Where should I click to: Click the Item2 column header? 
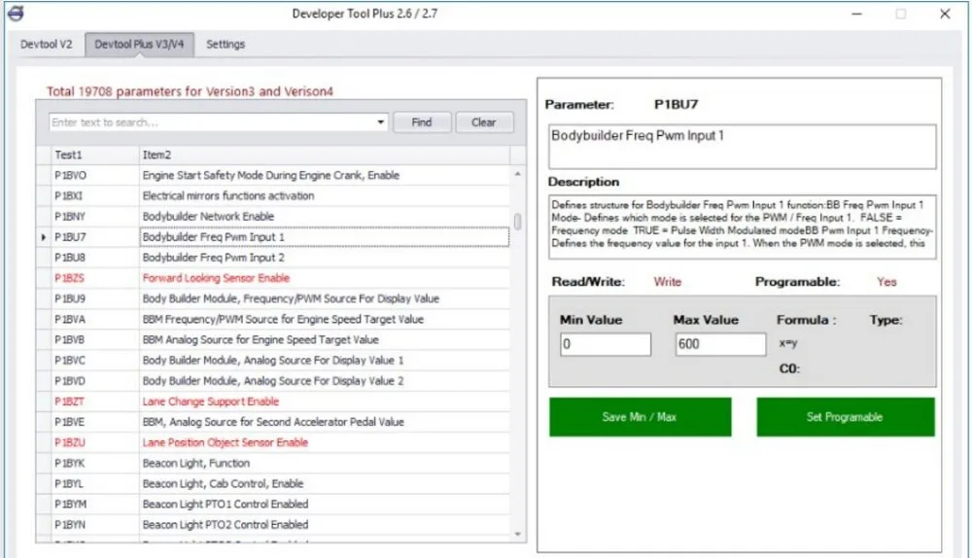coord(325,155)
